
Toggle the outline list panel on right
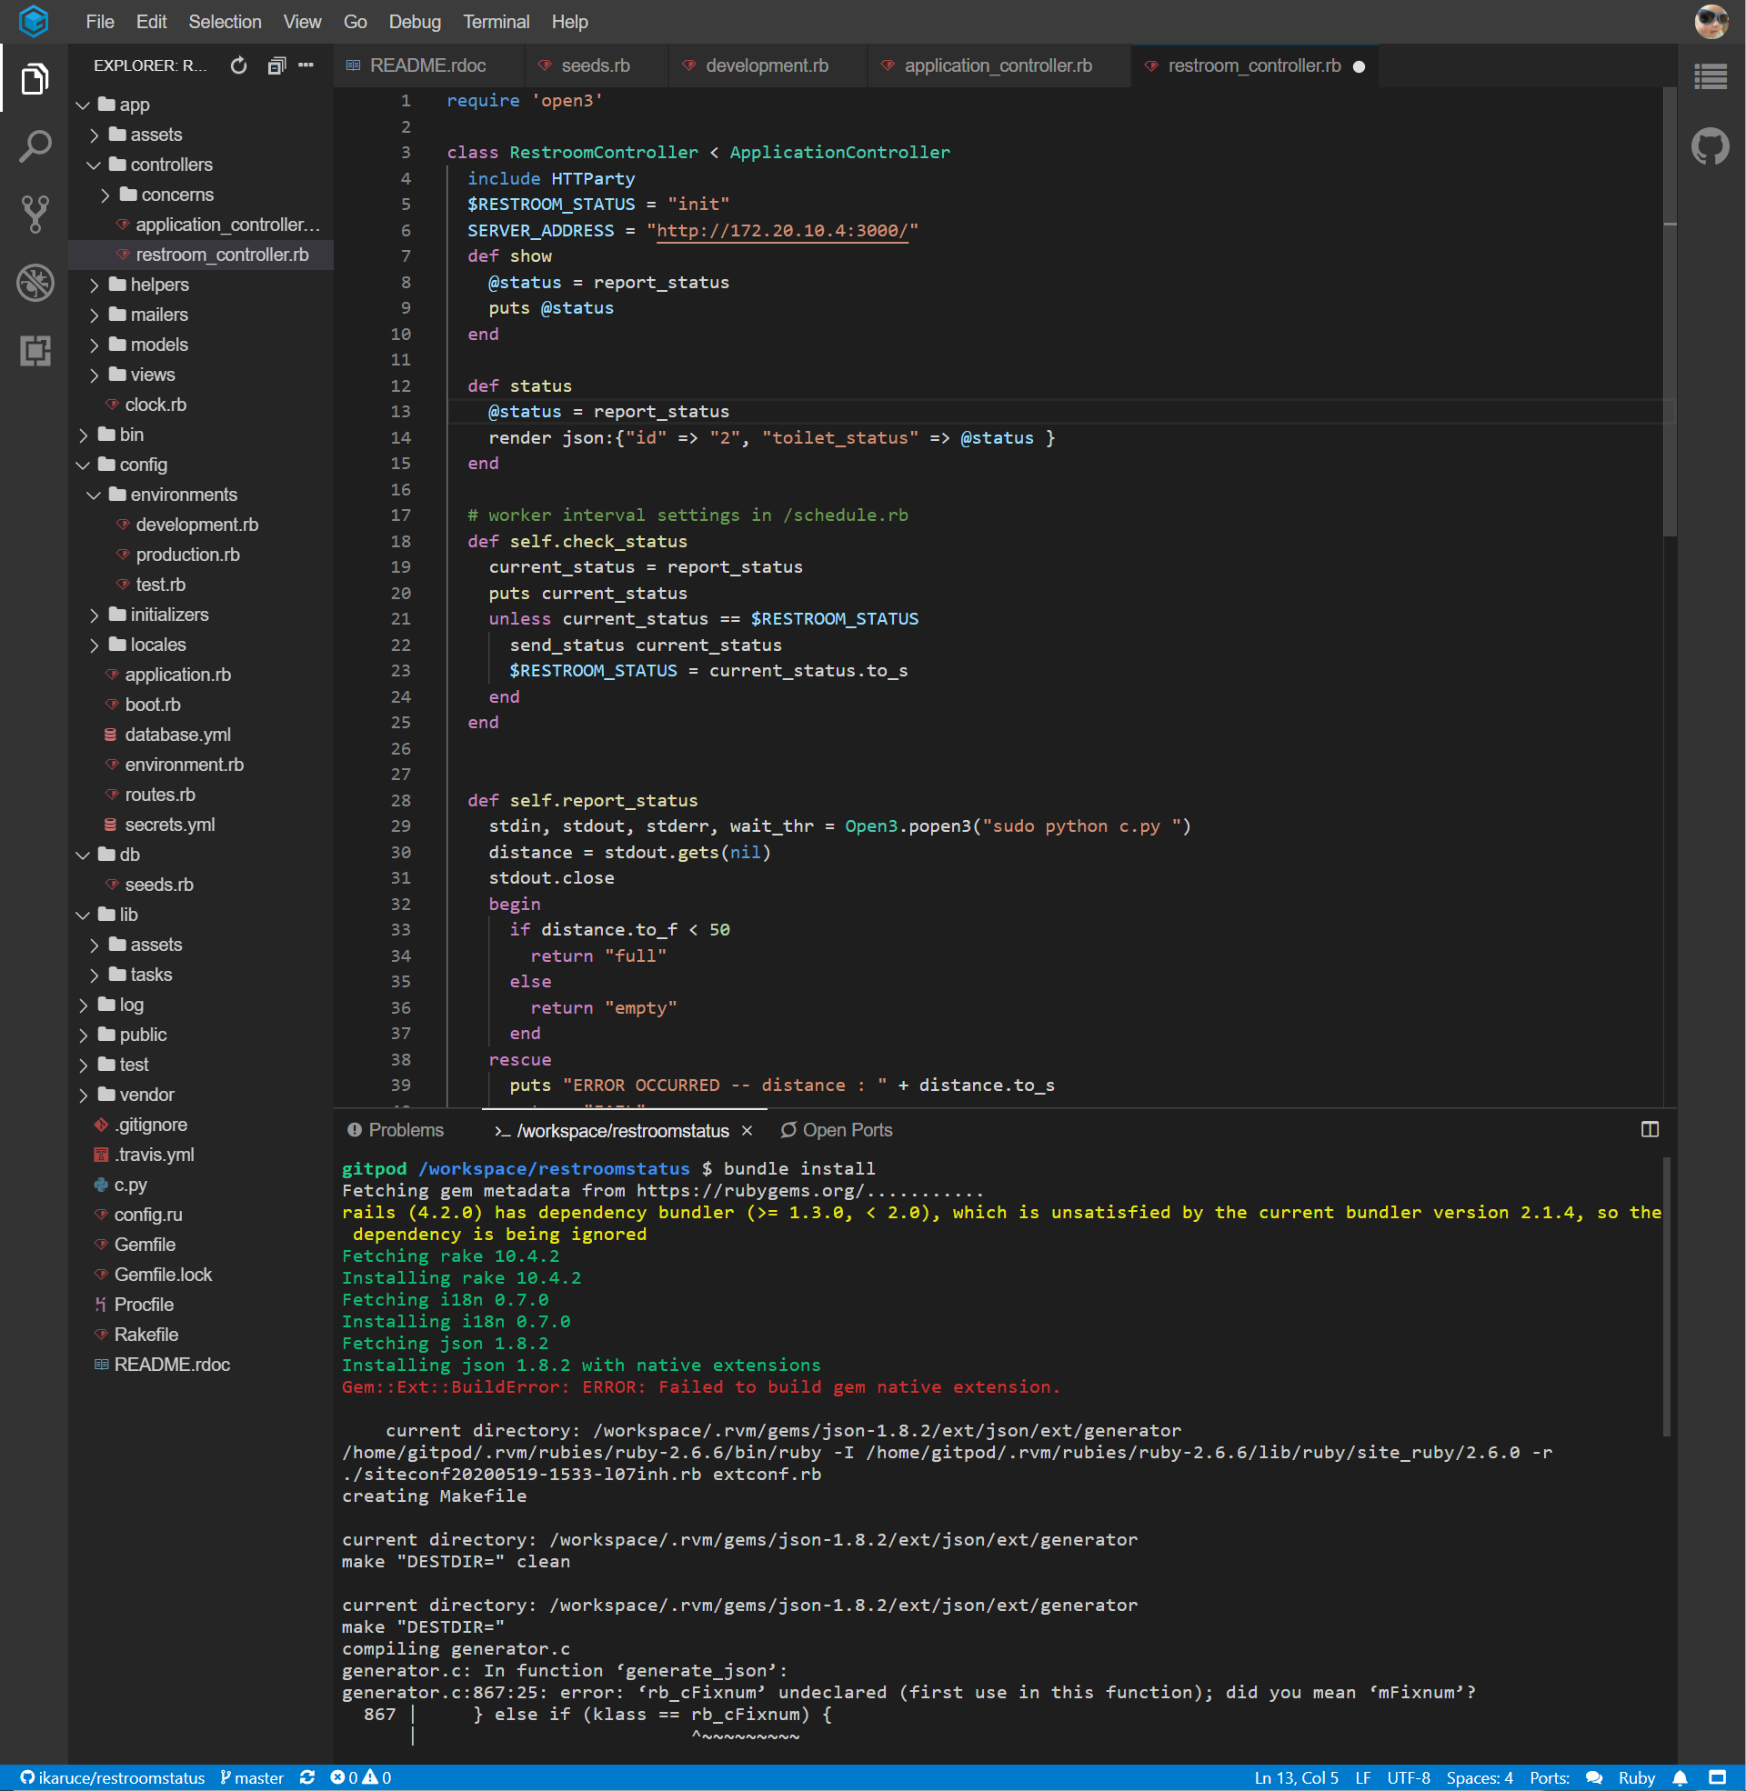click(x=1711, y=77)
